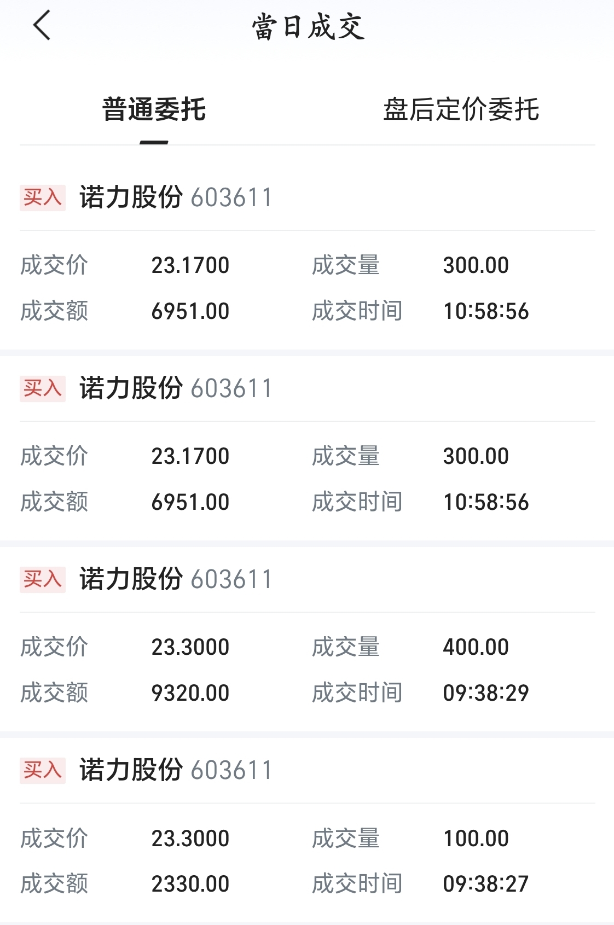
Task: Tap the back arrow icon
Action: [x=42, y=26]
